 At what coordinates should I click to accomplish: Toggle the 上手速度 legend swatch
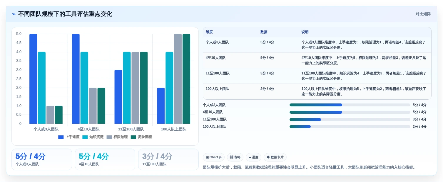tap(61, 137)
